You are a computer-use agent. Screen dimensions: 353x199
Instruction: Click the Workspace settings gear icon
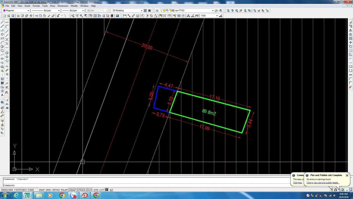point(145,10)
